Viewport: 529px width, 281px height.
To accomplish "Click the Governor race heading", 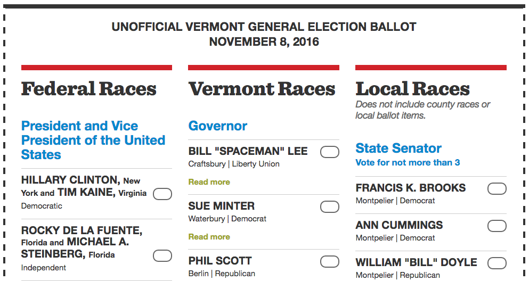I will (217, 126).
